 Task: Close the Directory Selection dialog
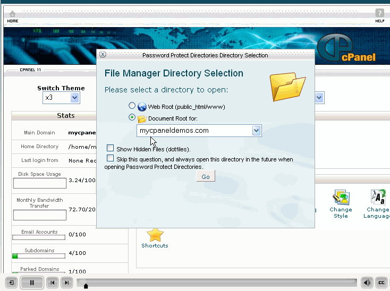[103, 54]
